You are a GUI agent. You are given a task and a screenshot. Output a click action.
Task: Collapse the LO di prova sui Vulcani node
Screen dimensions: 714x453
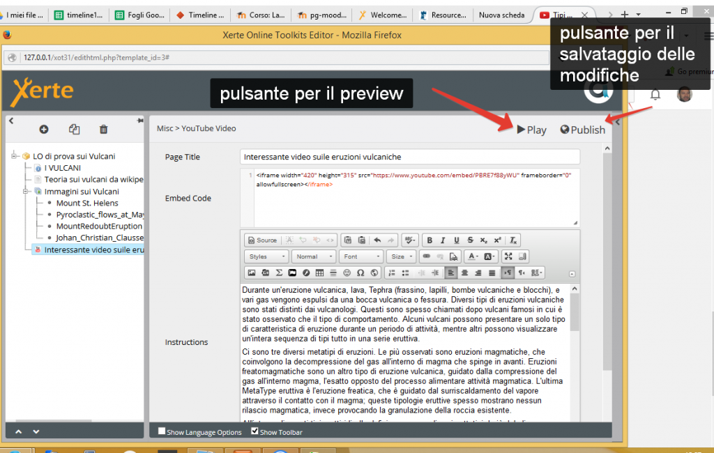[x=15, y=155]
